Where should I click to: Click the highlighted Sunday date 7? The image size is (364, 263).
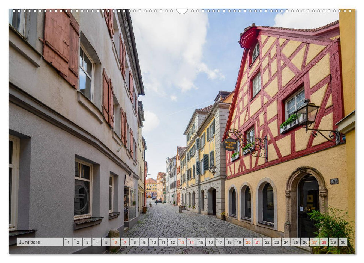125,242
